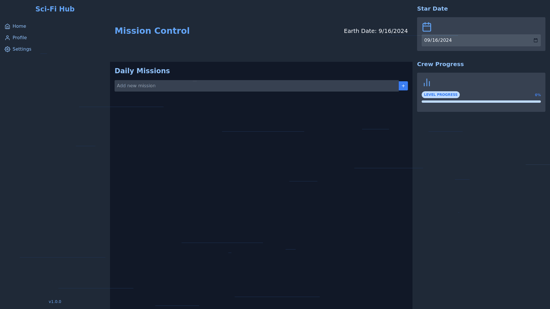
Task: Click the Home house icon
Action: click(x=7, y=26)
